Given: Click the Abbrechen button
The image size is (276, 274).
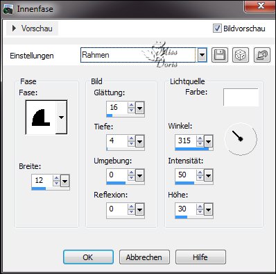Looking at the screenshot, I should click(144, 257).
